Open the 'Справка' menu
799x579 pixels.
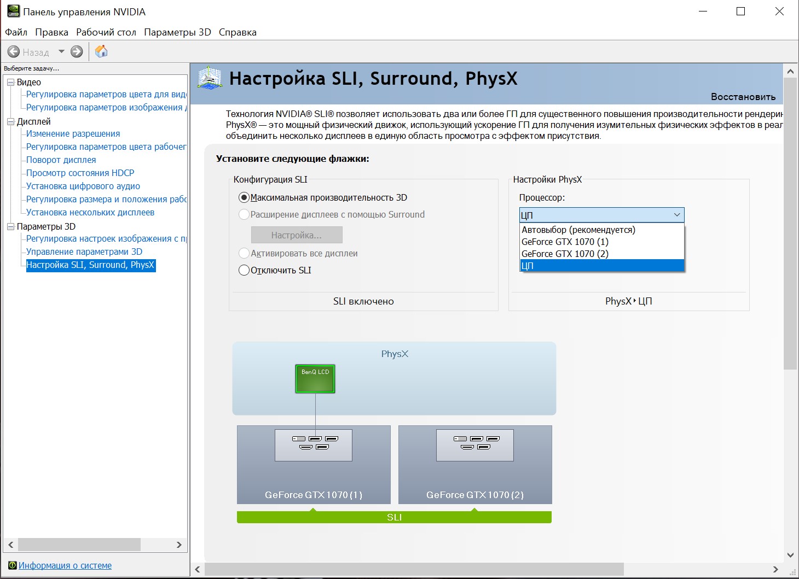point(238,32)
